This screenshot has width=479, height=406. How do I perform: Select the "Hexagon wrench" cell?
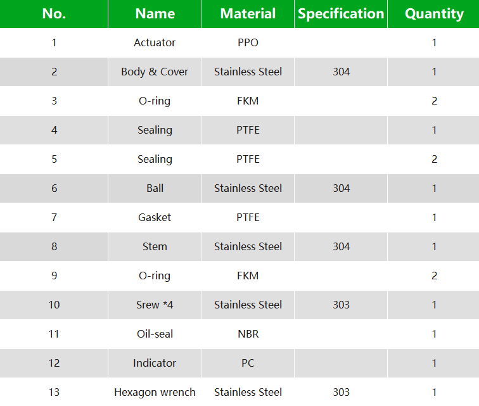(x=155, y=393)
